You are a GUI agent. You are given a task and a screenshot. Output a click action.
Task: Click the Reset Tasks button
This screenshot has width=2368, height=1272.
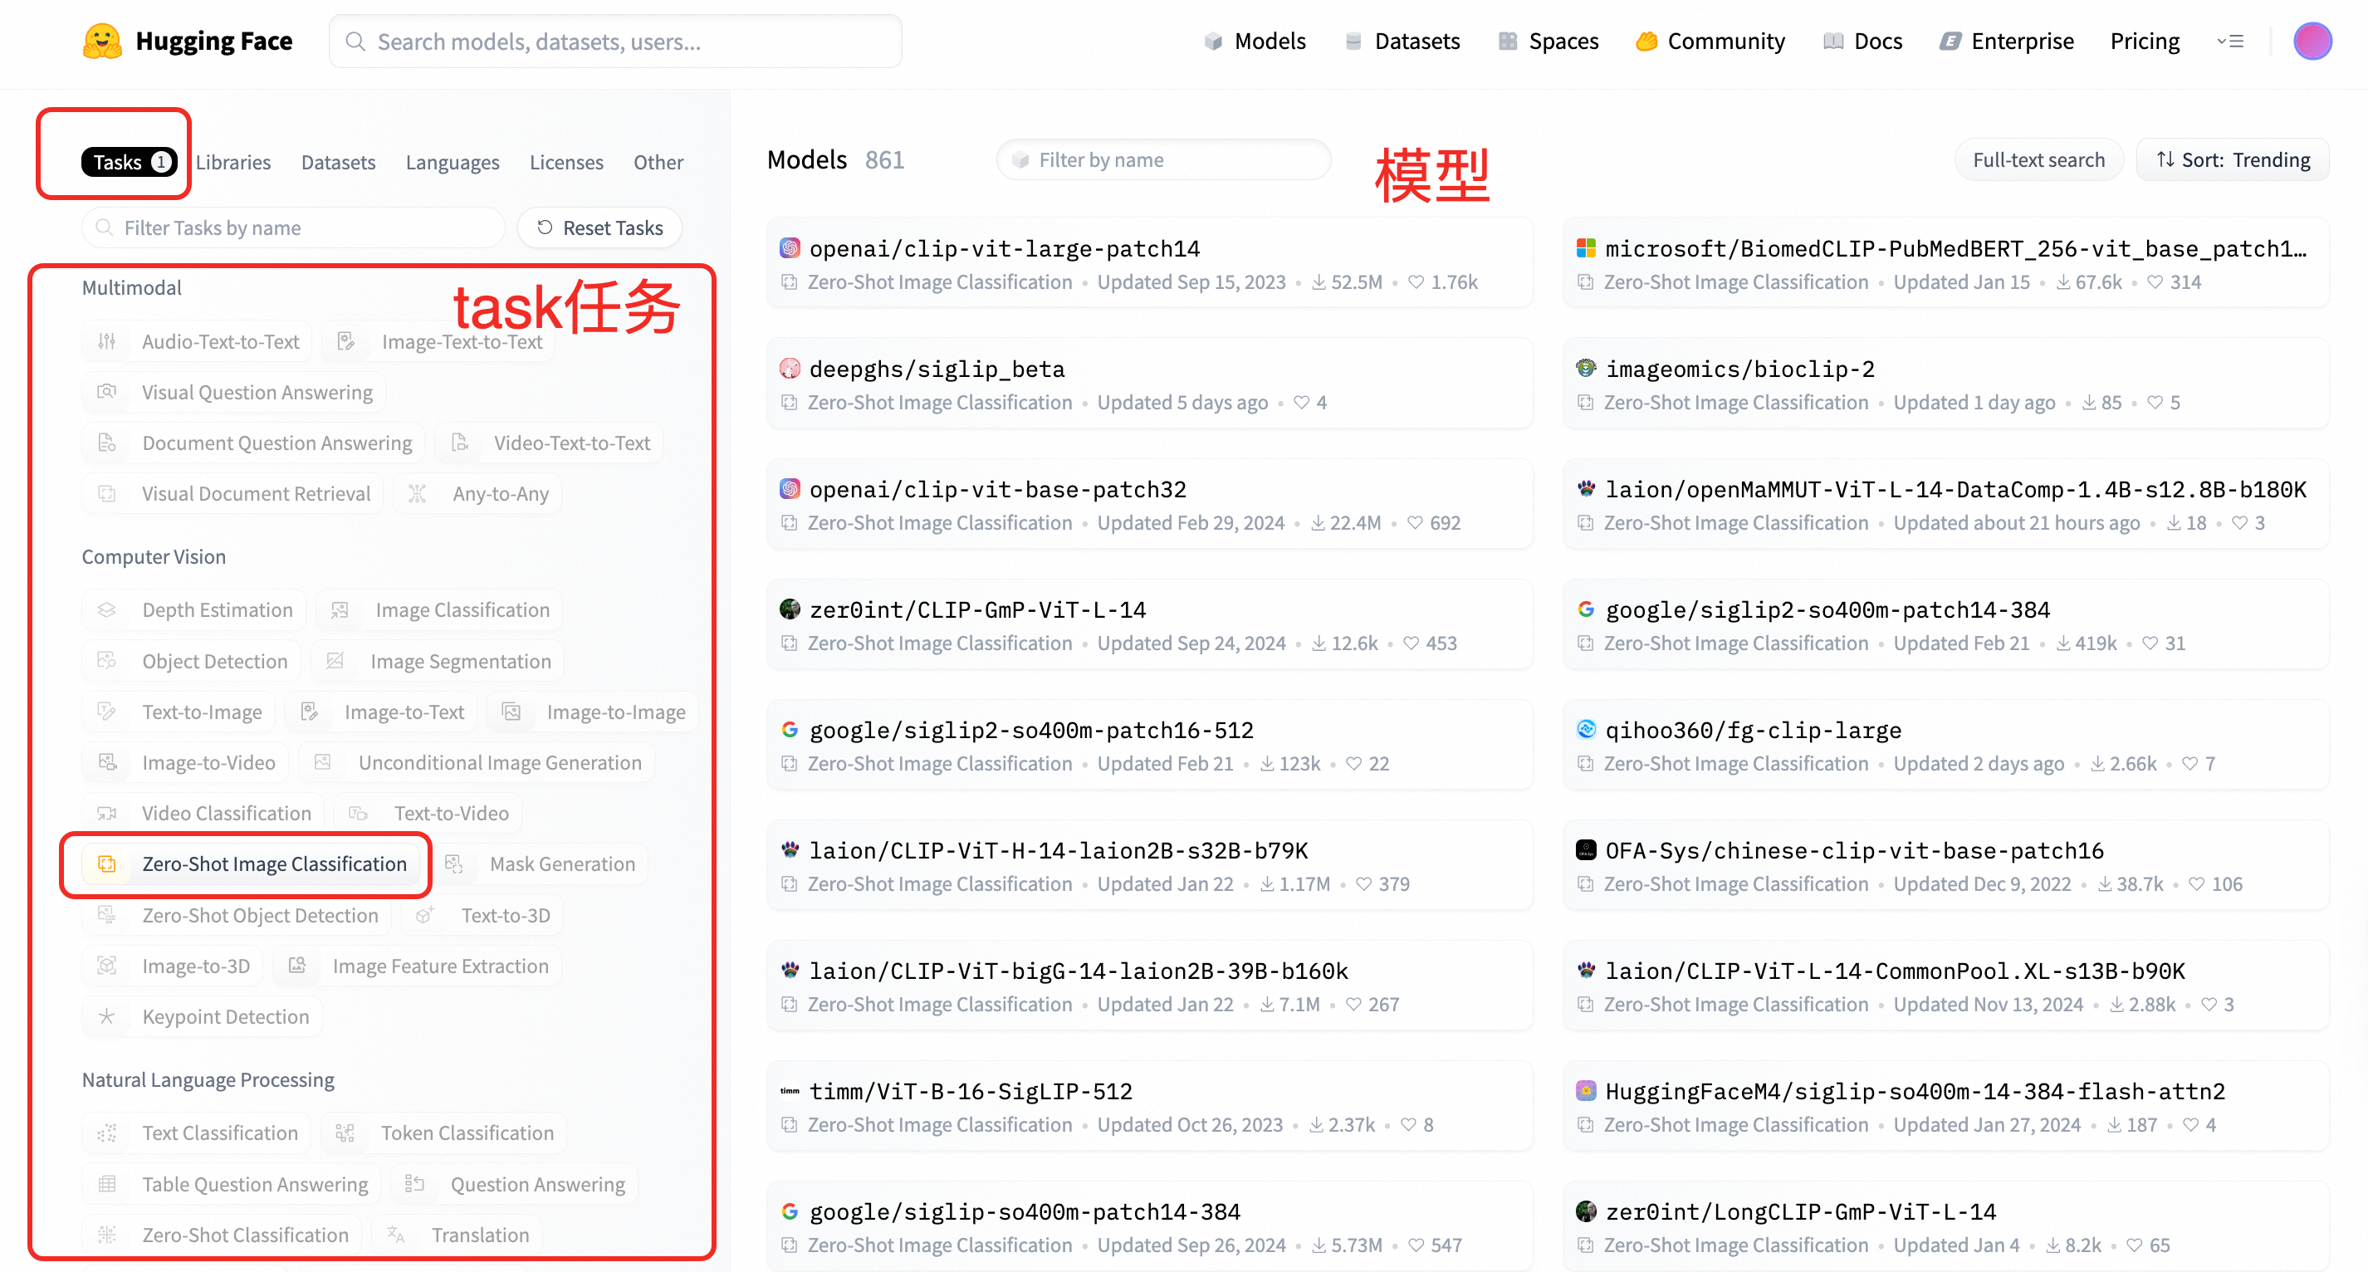[x=600, y=228]
